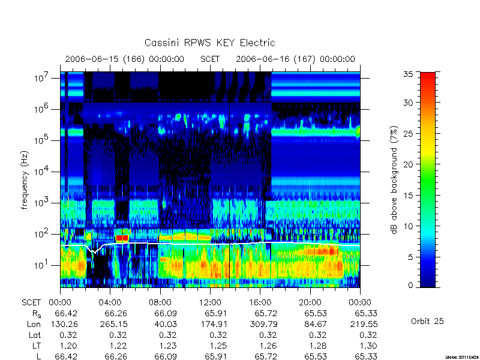Click the frequency (Hz) axis title
This screenshot has width=480, height=360.
pyautogui.click(x=25, y=180)
